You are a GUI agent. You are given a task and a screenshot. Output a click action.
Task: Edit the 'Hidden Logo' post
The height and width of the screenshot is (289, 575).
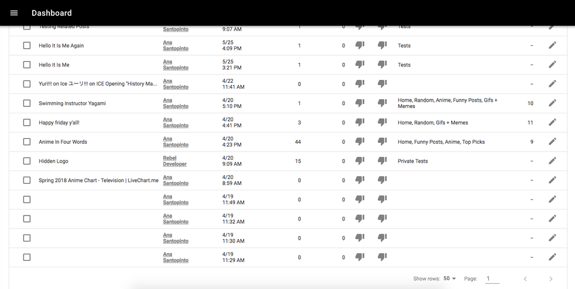tap(552, 161)
